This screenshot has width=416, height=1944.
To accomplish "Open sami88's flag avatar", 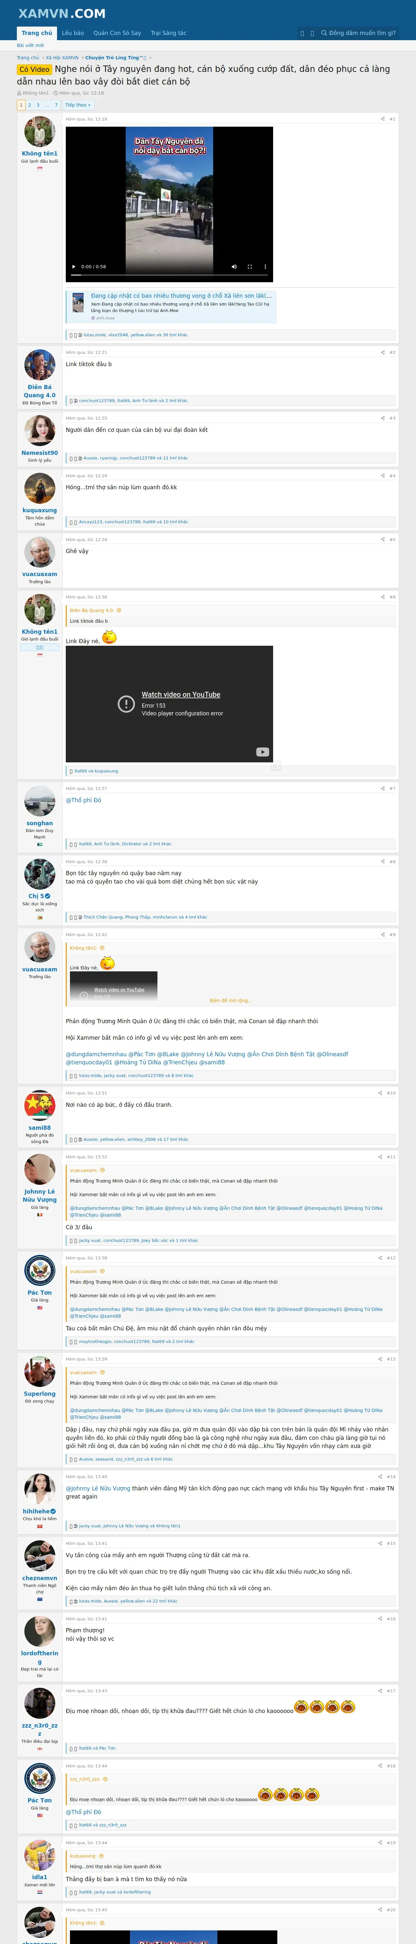I will 39,1105.
